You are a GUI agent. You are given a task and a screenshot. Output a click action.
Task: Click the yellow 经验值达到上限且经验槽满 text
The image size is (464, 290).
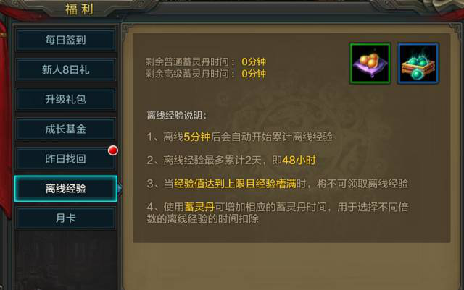(x=235, y=184)
